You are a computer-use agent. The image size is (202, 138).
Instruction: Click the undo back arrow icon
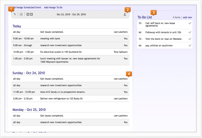click(x=15, y=14)
